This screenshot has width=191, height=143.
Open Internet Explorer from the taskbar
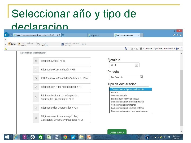16,137
